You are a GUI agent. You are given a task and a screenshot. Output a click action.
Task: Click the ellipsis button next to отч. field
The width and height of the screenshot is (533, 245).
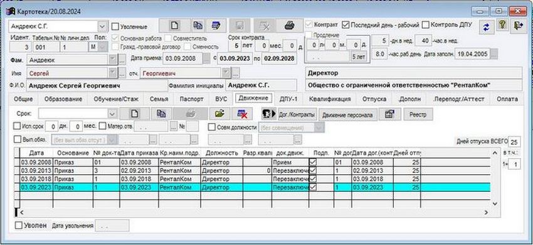coord(236,73)
